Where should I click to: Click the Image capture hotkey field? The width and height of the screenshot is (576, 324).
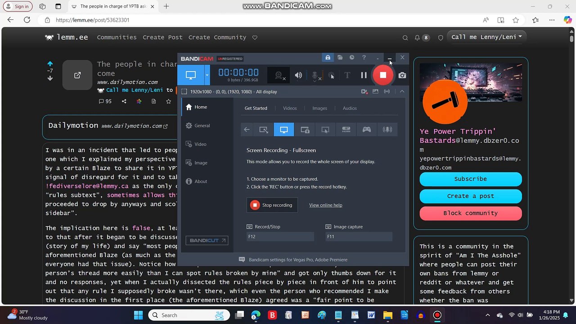[x=359, y=237]
